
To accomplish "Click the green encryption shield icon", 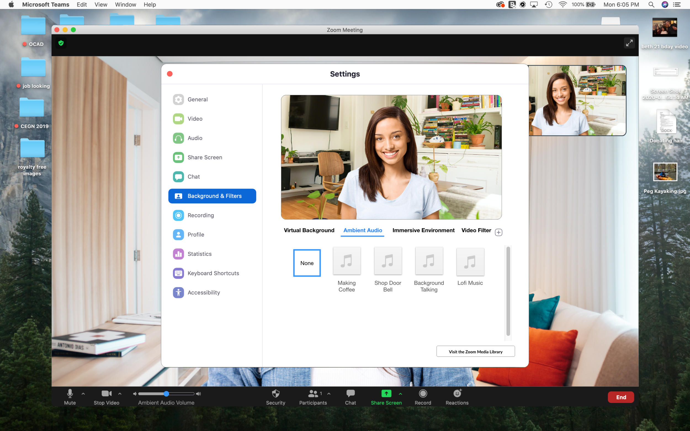I will click(61, 43).
